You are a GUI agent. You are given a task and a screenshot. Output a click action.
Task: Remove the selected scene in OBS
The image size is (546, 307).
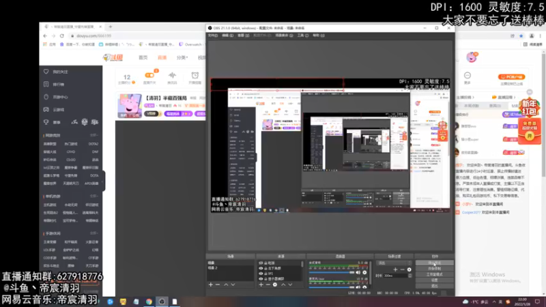(x=218, y=284)
